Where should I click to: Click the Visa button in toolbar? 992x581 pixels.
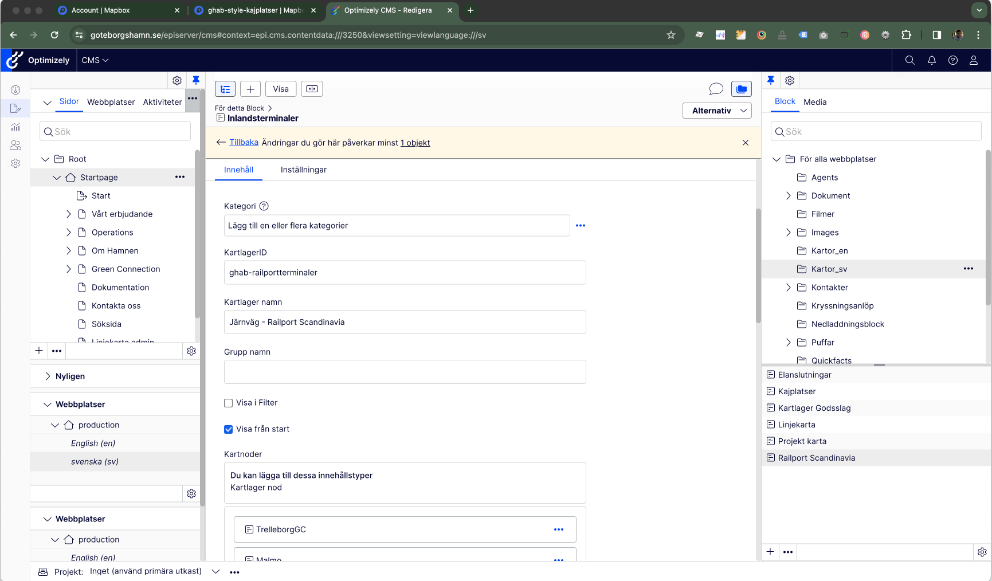pyautogui.click(x=281, y=89)
